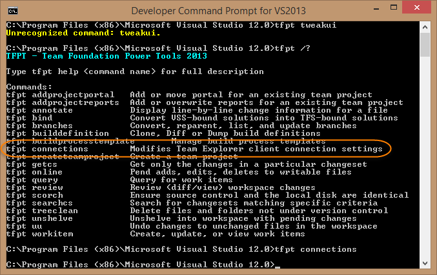This screenshot has width=437, height=275.
Task: Minimize the Developer Command Prompt window
Action: (376, 8)
